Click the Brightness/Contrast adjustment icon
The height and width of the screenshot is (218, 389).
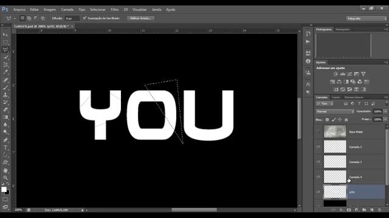click(336, 74)
